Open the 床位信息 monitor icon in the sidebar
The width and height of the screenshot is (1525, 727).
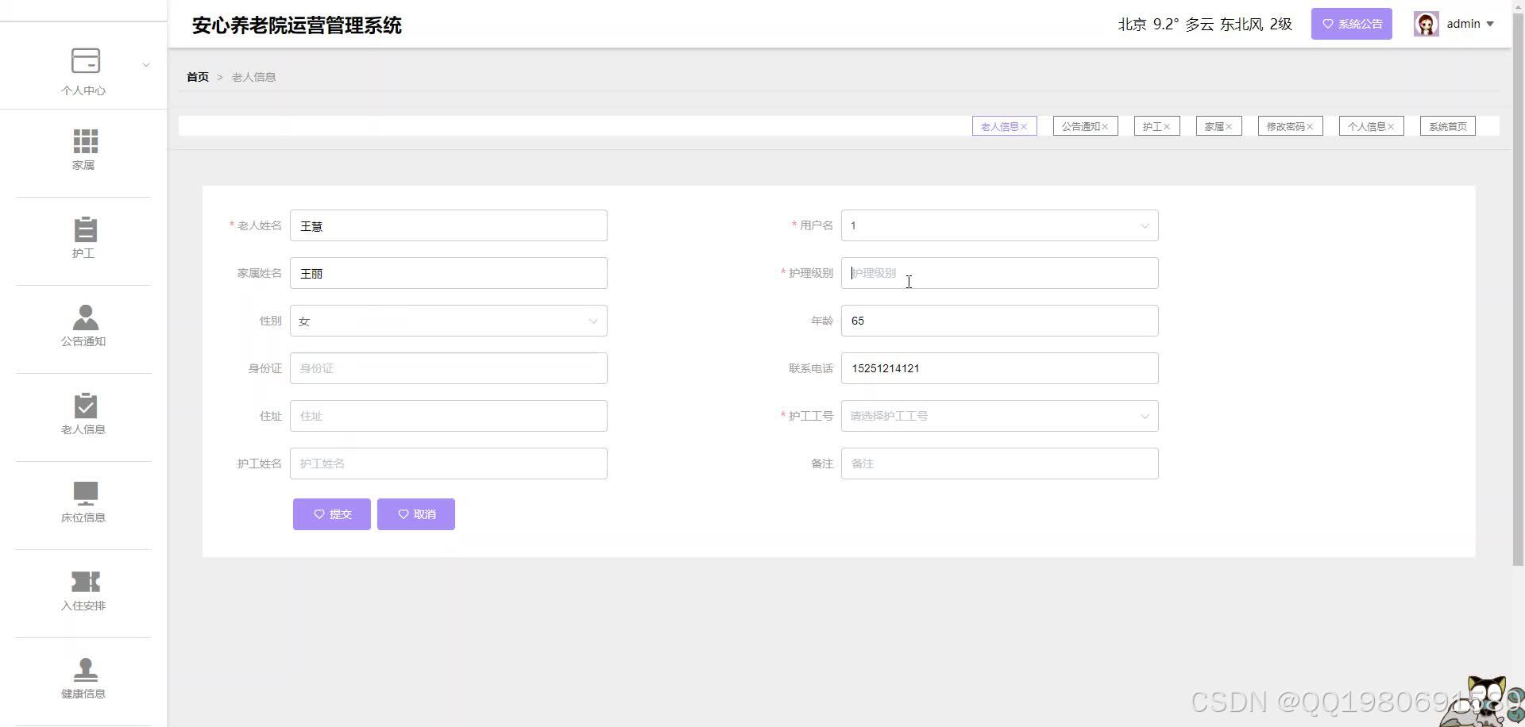[85, 494]
